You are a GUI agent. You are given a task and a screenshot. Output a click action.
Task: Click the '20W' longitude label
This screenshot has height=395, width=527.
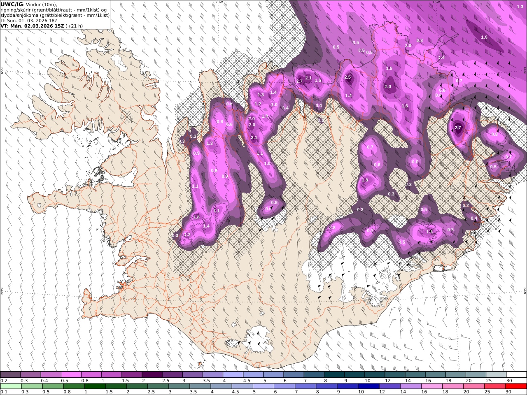click(219, 2)
